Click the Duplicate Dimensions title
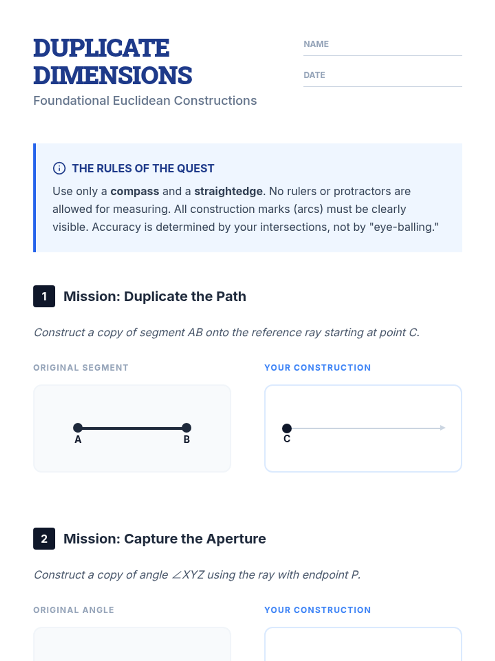Screen dimensions: 495x661 click(x=113, y=62)
